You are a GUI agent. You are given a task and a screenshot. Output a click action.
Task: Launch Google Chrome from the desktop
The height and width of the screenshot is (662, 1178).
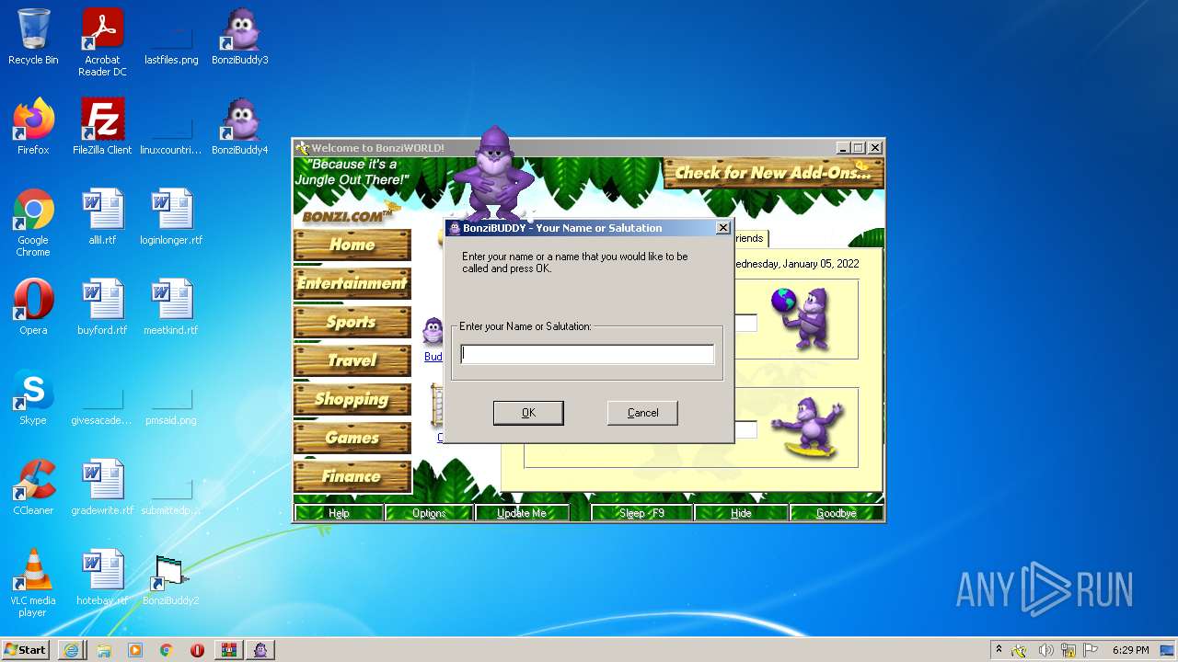point(33,223)
